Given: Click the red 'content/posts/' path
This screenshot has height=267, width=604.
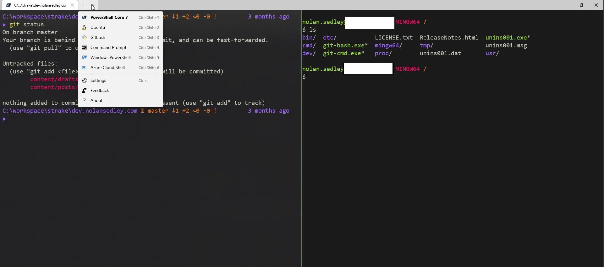Looking at the screenshot, I should point(54,87).
